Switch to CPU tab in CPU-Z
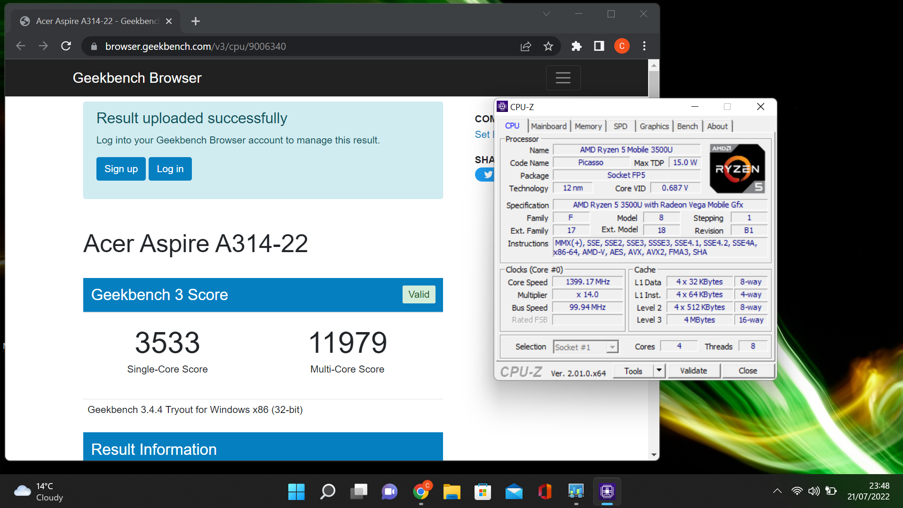 click(512, 126)
